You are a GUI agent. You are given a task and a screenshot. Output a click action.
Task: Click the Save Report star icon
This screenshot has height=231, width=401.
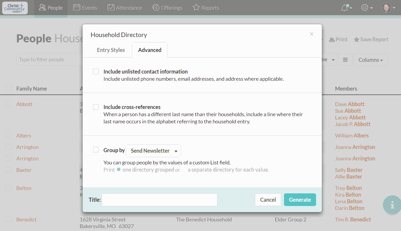click(357, 39)
